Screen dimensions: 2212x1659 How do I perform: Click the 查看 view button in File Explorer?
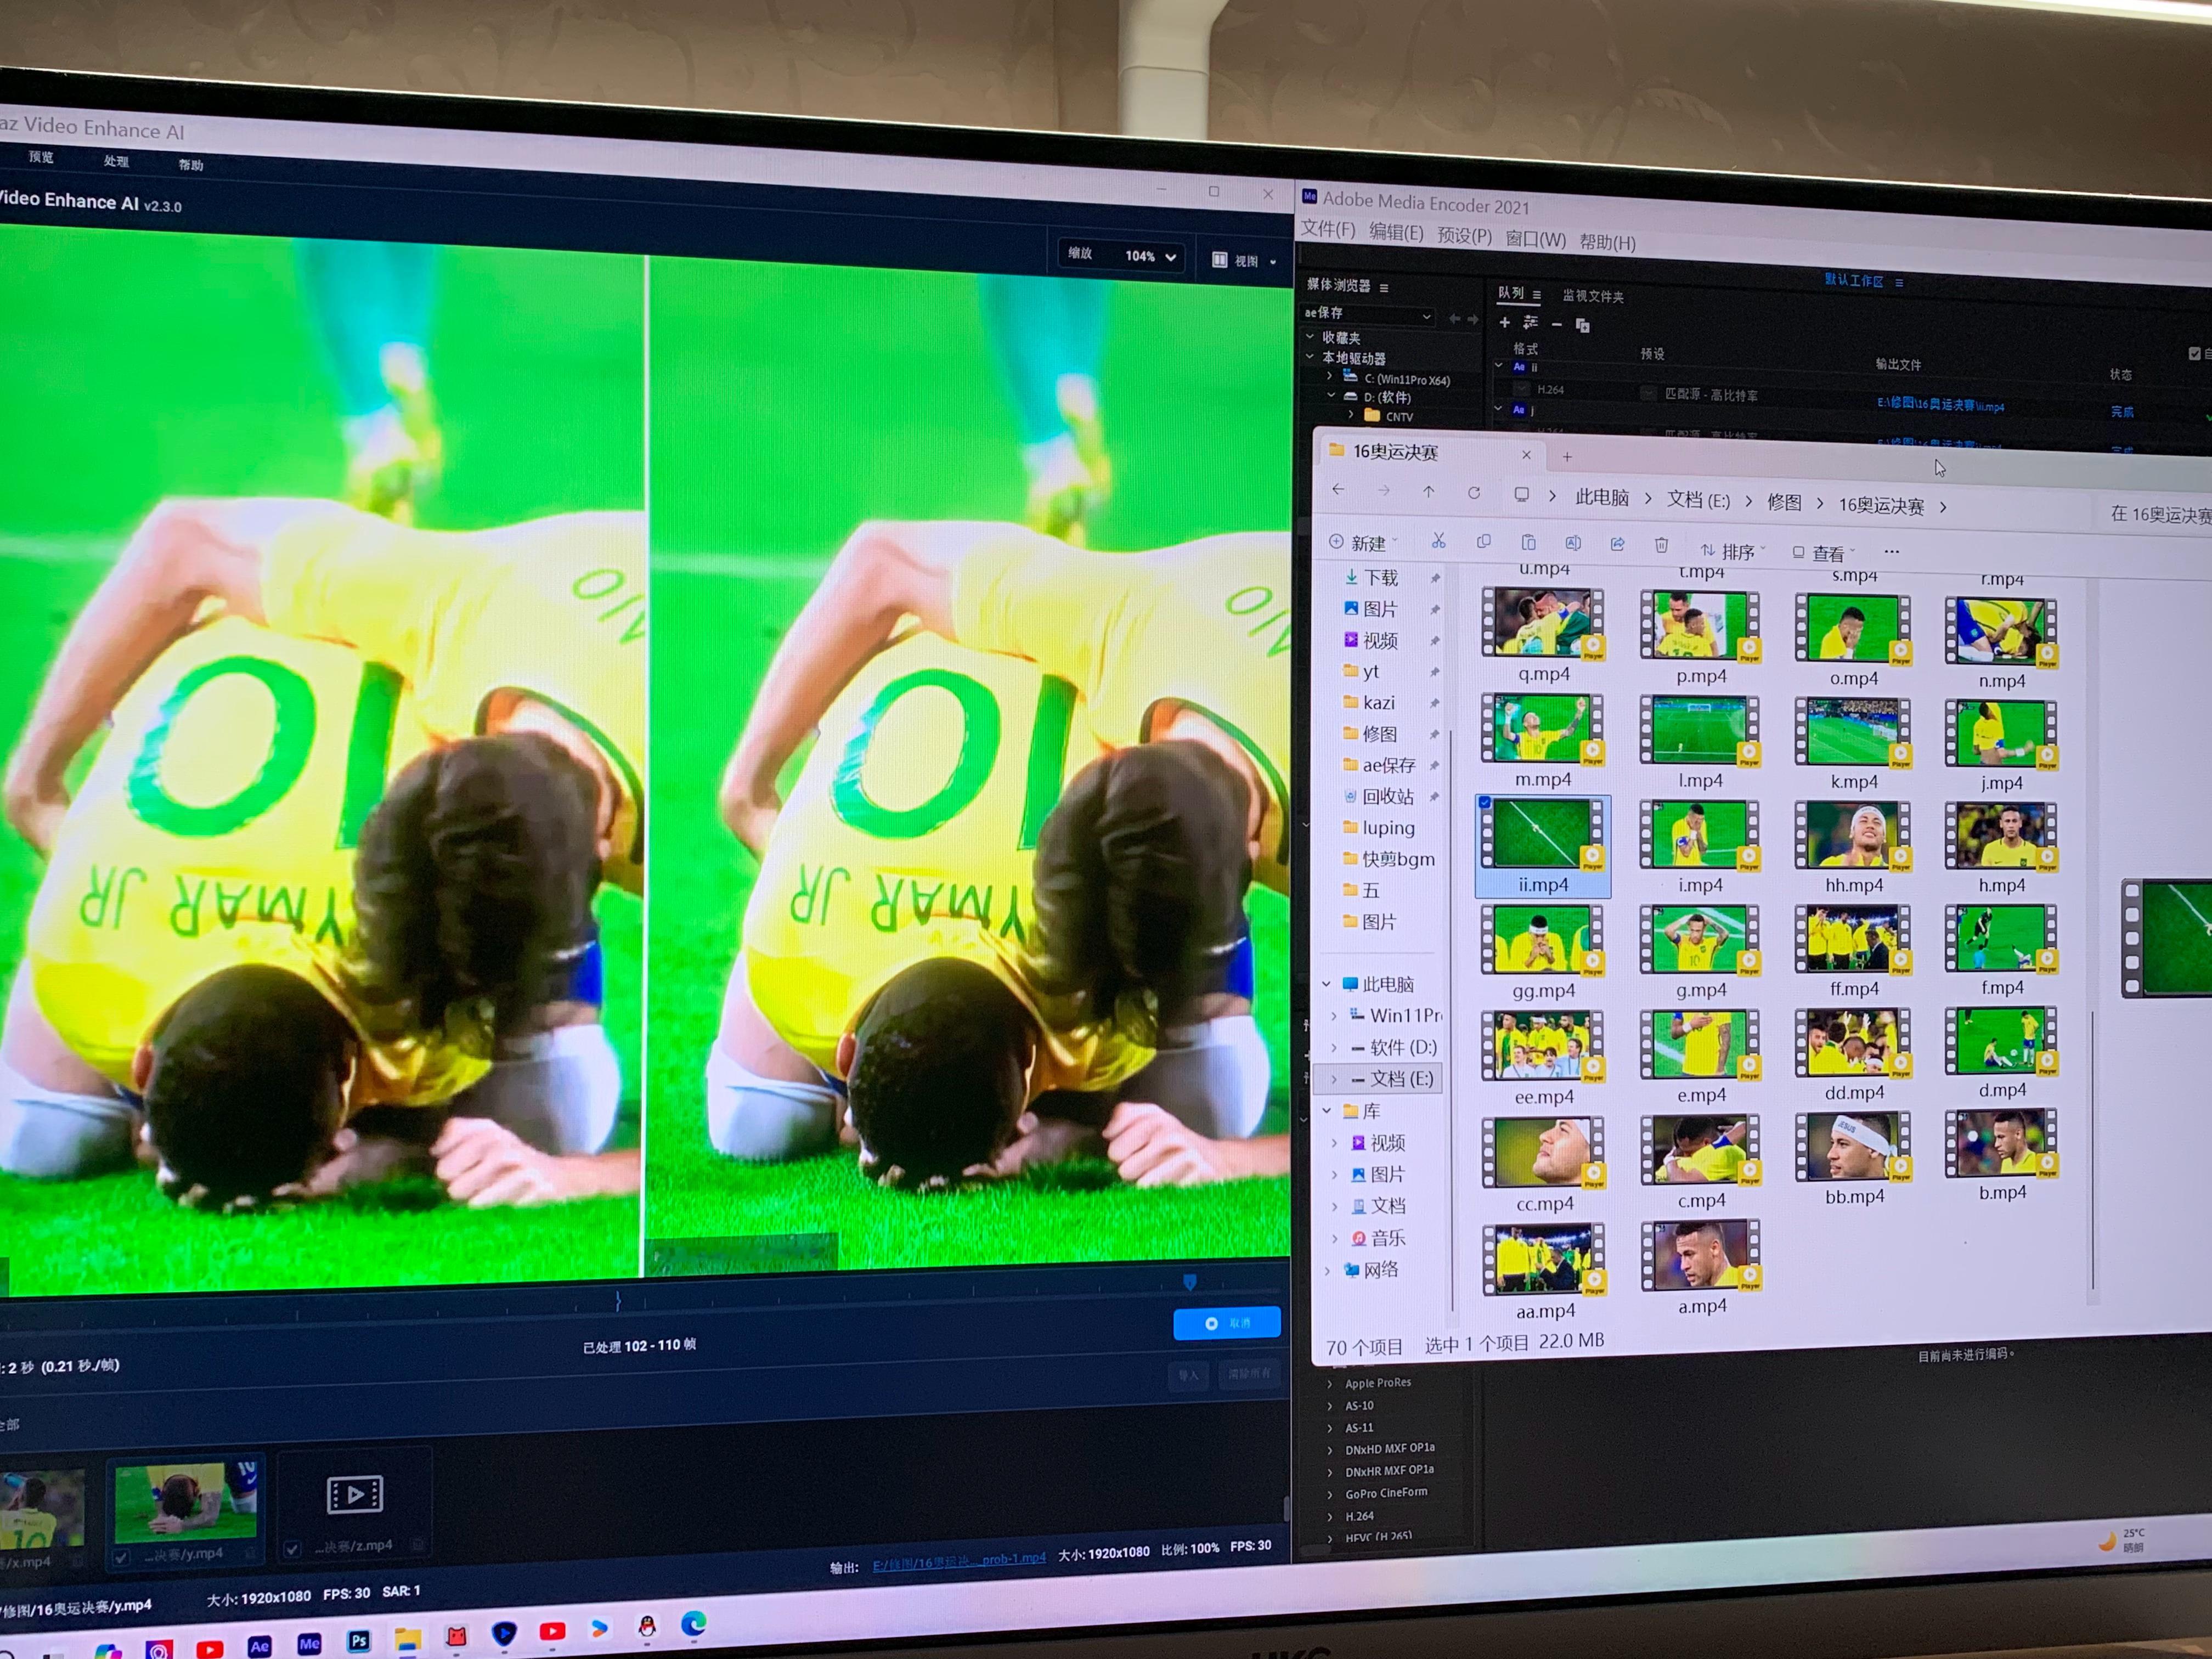coord(1823,552)
